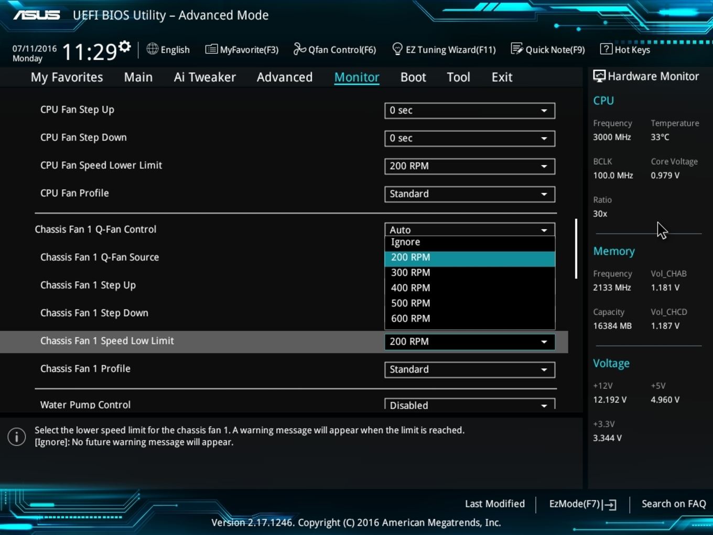Click the 2133 MHz memory frequency value

(x=612, y=287)
